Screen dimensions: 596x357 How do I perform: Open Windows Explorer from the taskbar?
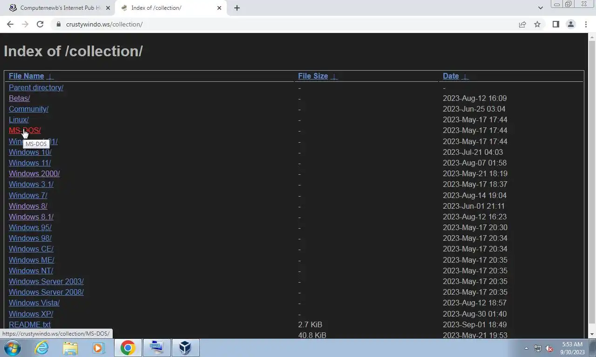[x=70, y=348]
